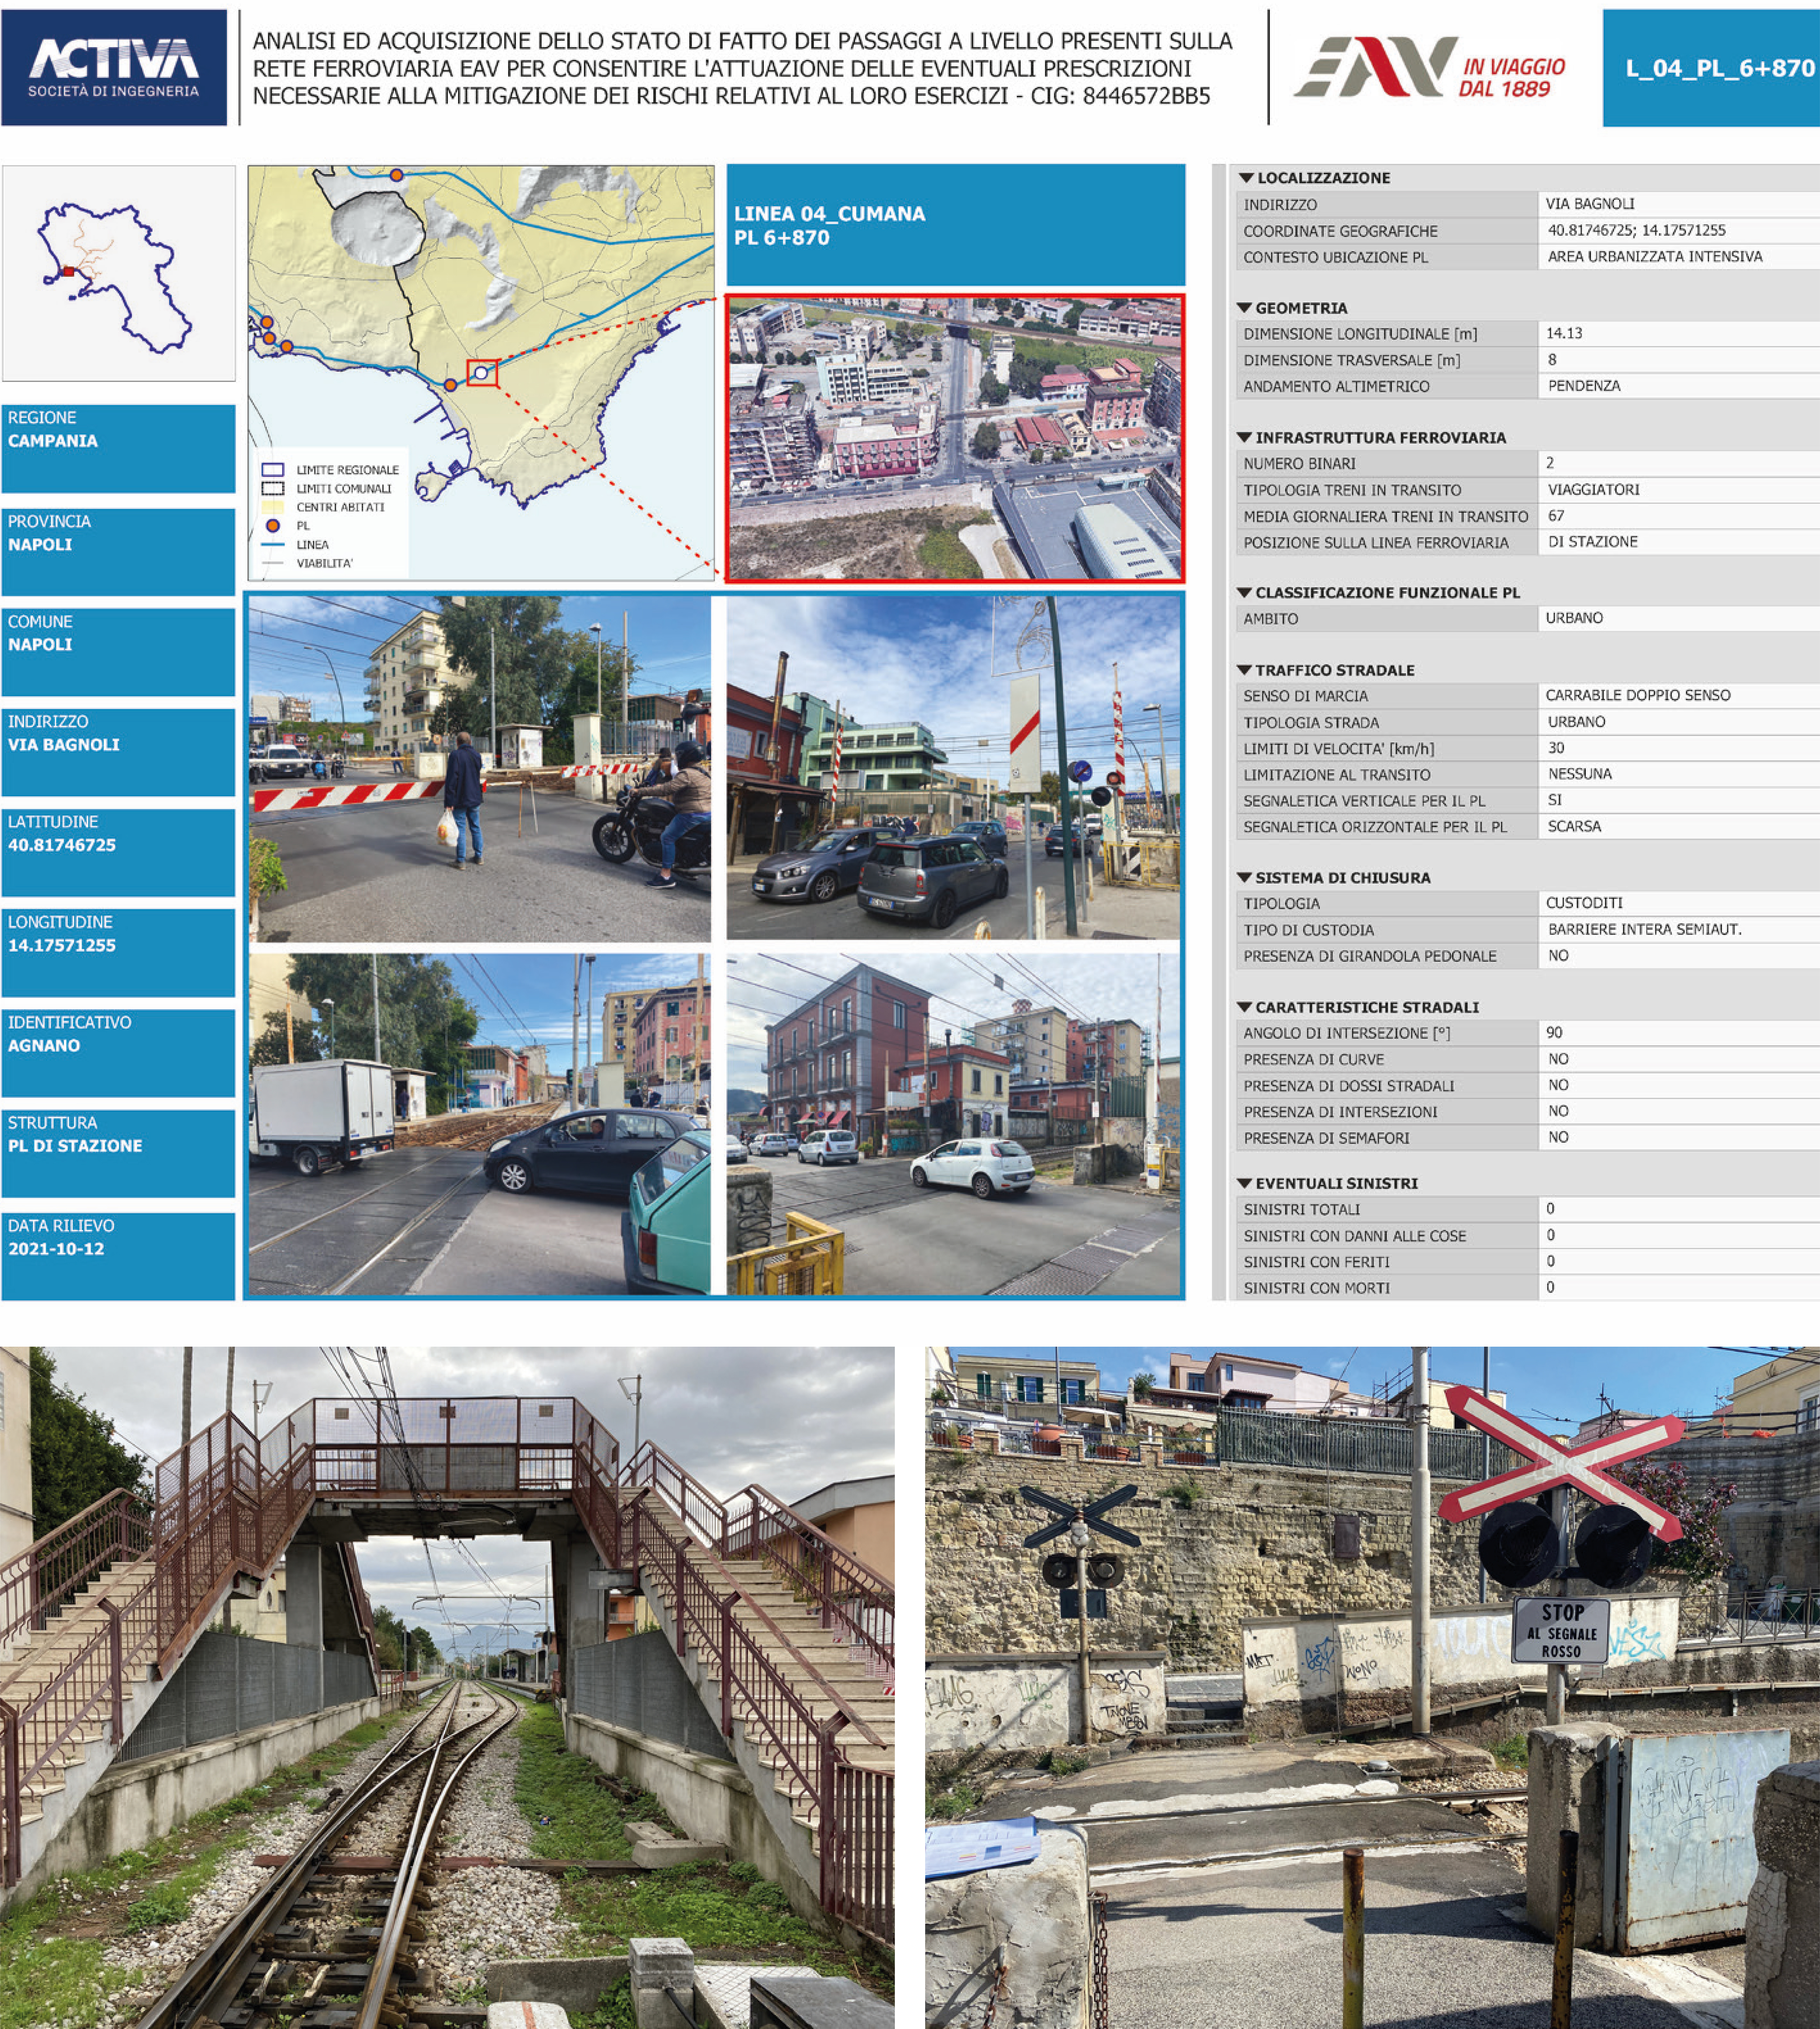1820x2029 pixels.
Task: Click the TIPOLOGIA value CUSTODITI
Action: point(1584,904)
